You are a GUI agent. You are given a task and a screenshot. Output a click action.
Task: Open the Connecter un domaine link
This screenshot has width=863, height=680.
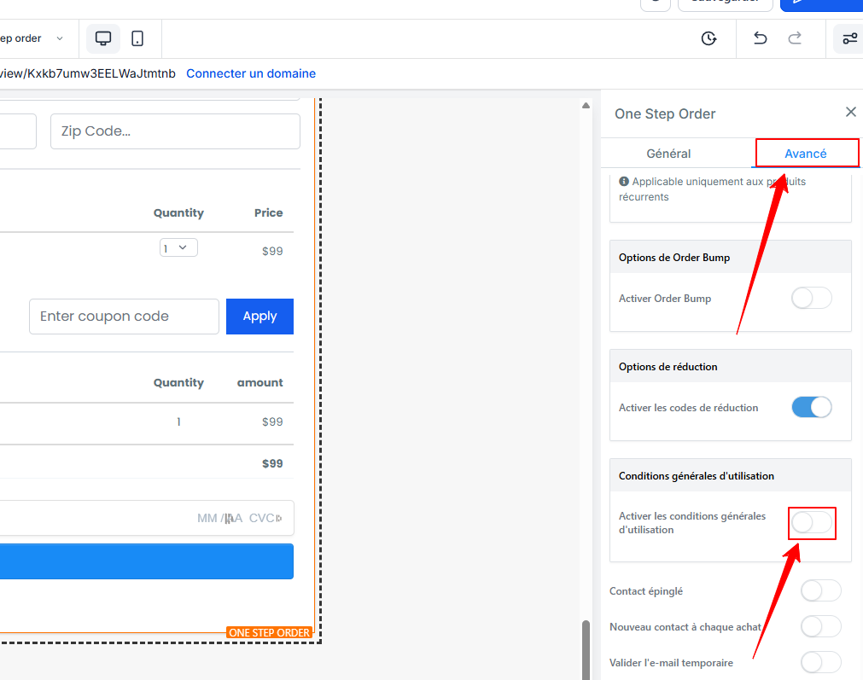251,73
